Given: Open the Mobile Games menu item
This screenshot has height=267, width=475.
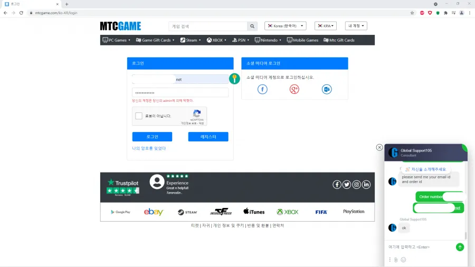Looking at the screenshot, I should tap(302, 40).
